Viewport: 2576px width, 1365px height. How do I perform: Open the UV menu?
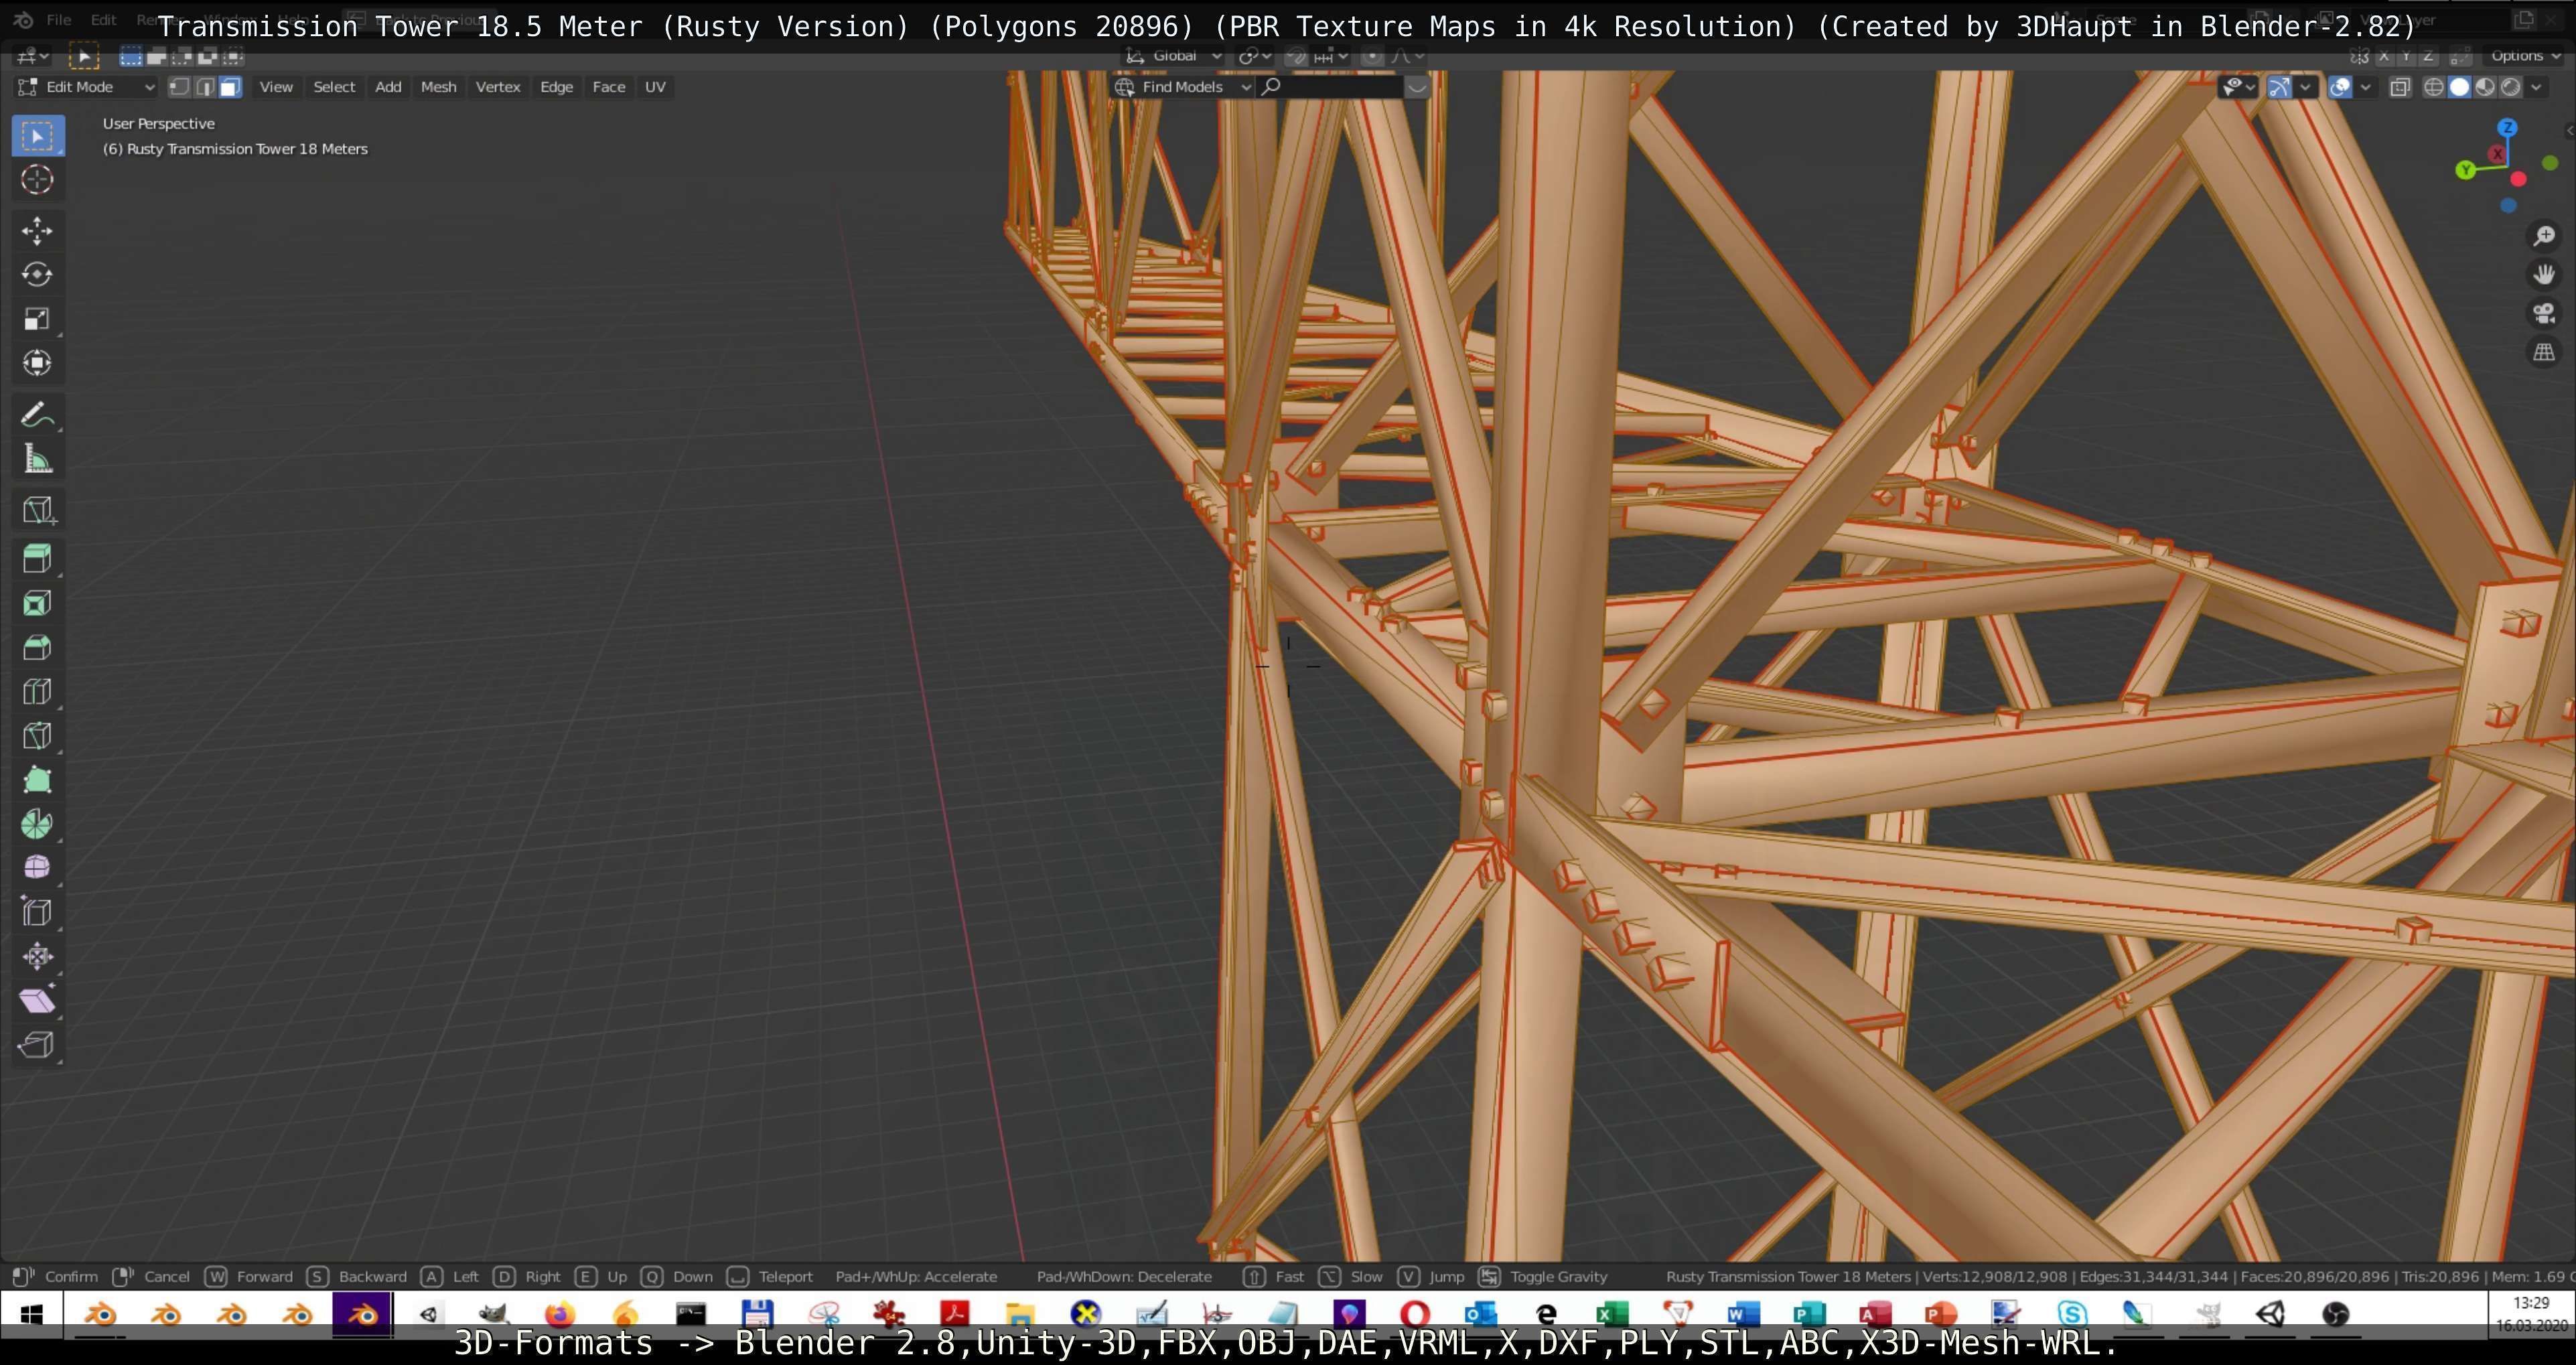coord(655,87)
